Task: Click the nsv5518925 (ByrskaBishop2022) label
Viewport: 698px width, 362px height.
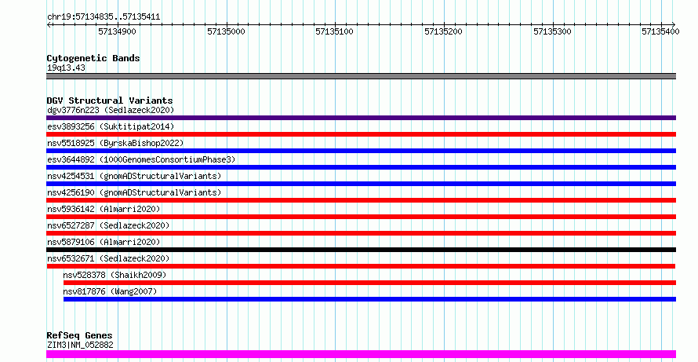Action: [115, 143]
